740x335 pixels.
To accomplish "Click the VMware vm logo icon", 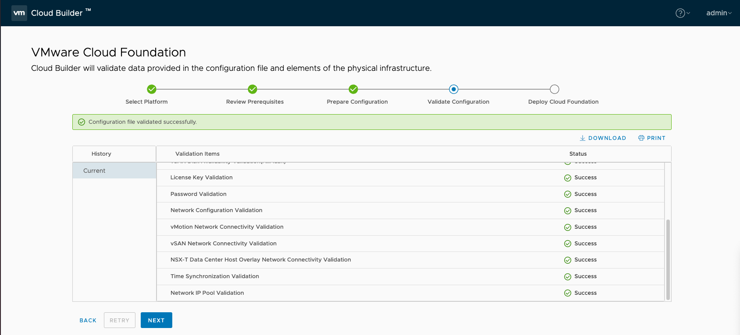I will coord(19,13).
